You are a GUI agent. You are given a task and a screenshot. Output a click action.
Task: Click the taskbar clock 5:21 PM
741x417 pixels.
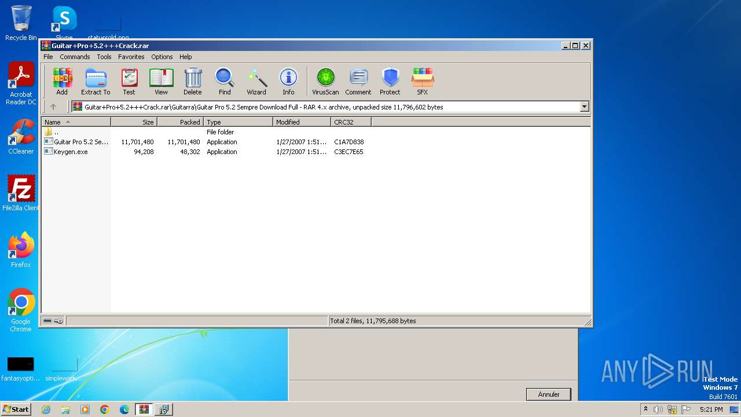point(711,409)
